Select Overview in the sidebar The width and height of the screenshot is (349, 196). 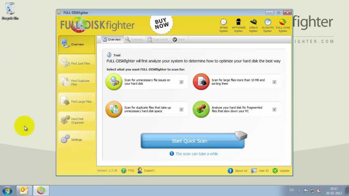coord(77,44)
